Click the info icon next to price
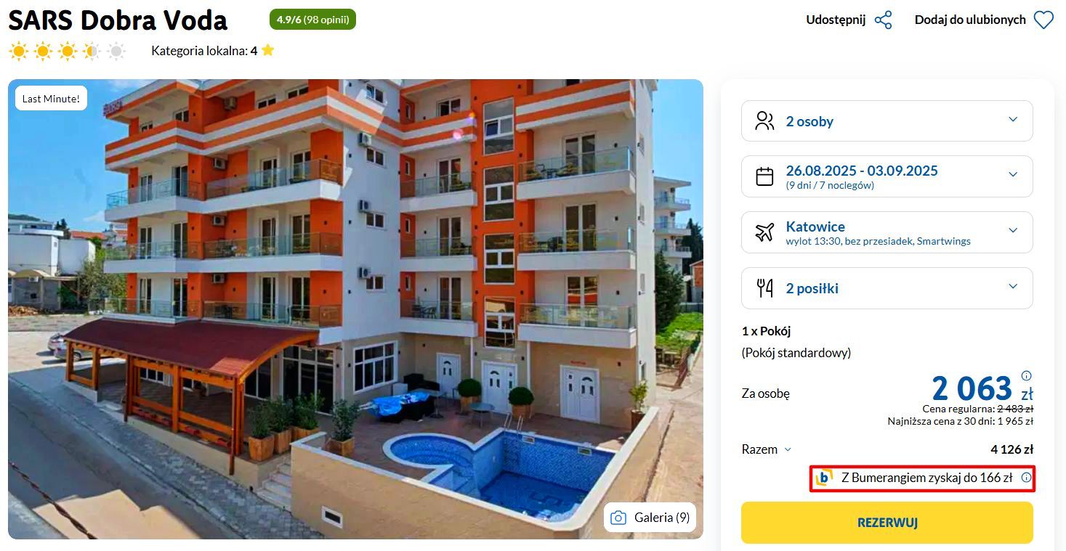The height and width of the screenshot is (551, 1066). [1026, 376]
